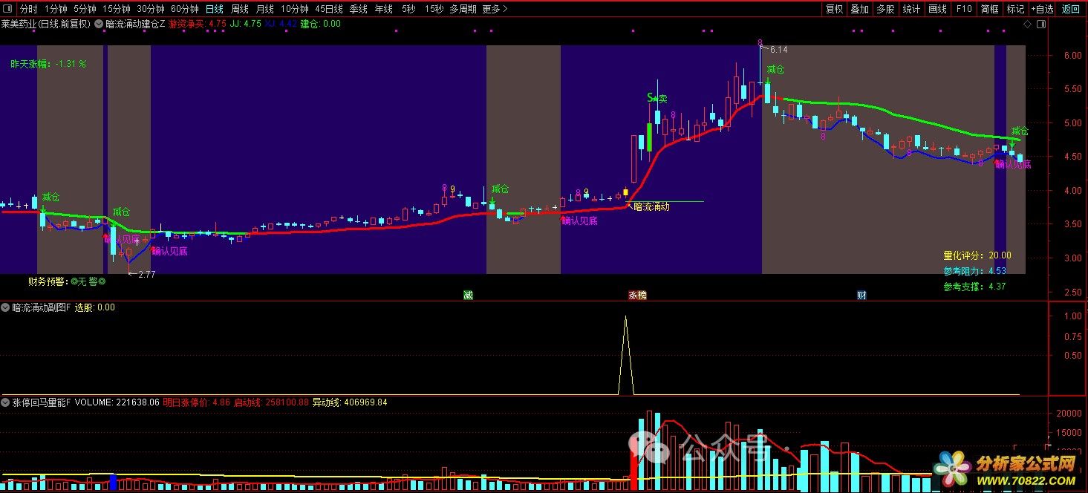Switch to 5分钟 period
The width and height of the screenshot is (1088, 493).
[85, 9]
